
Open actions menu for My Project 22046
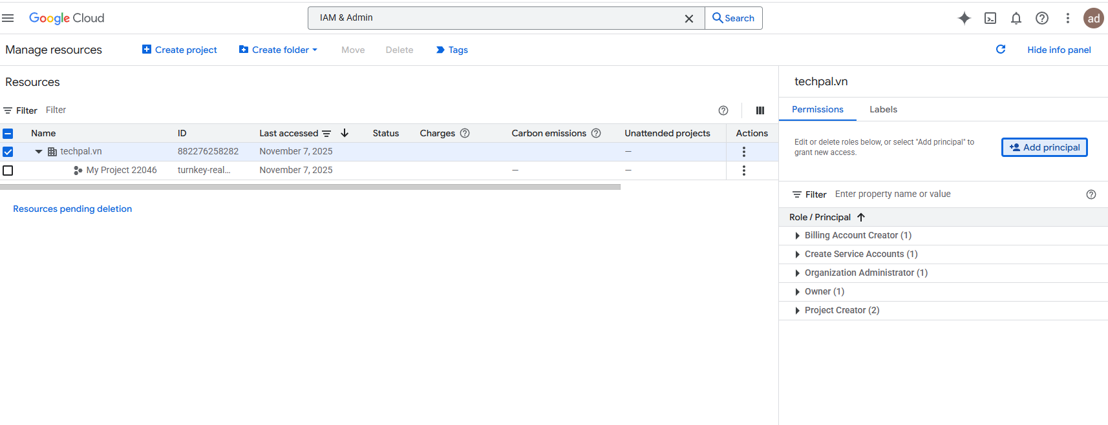[x=743, y=171]
